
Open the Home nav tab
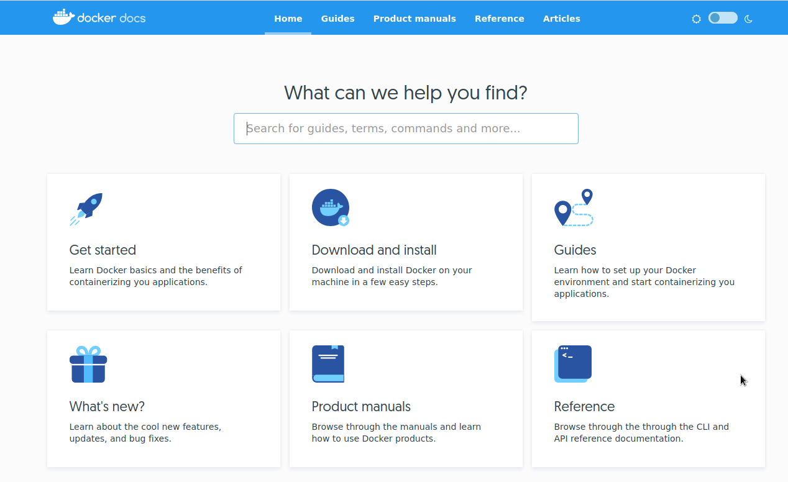[x=288, y=19]
